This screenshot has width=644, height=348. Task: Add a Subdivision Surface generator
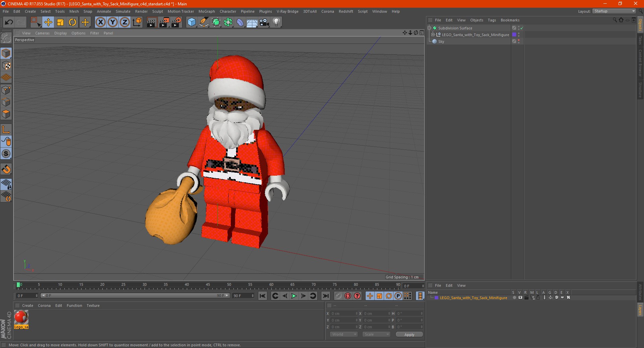[x=216, y=22]
